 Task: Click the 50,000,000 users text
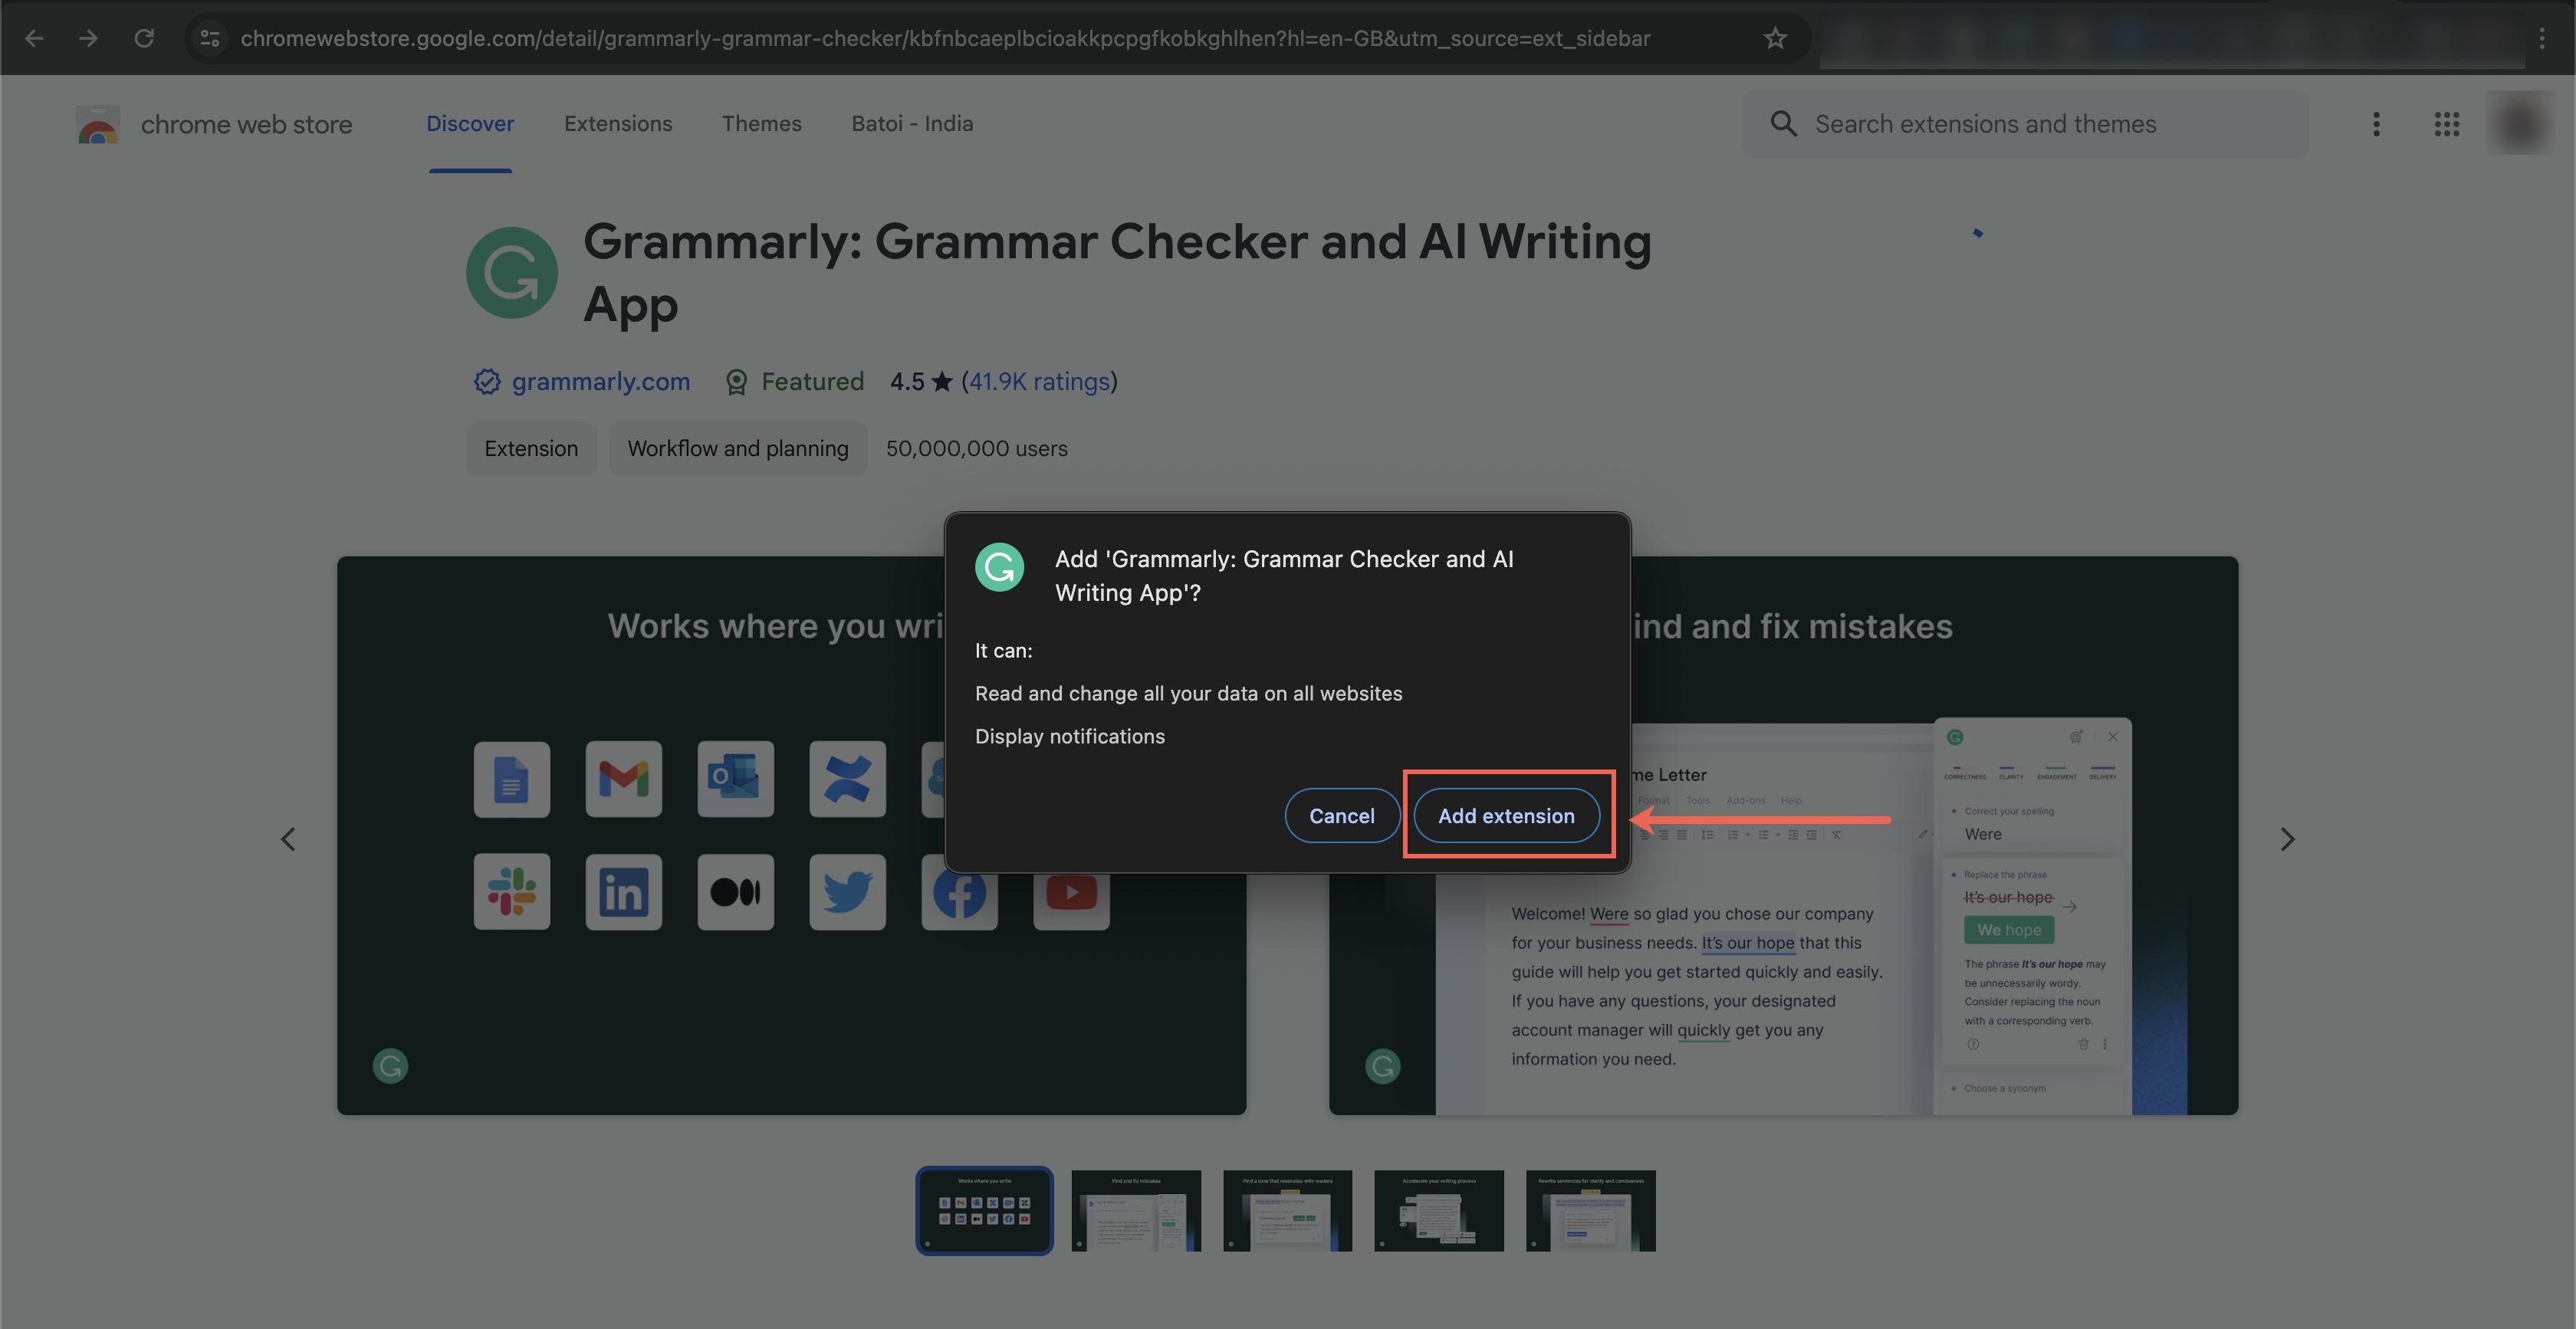pos(977,448)
